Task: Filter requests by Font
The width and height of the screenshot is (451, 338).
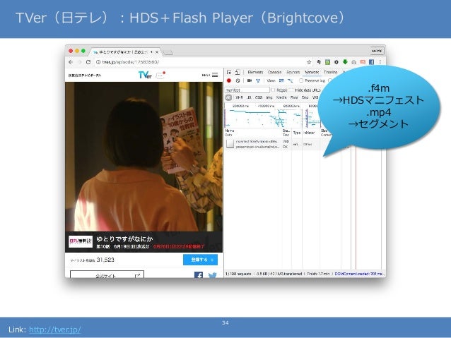Action: coord(294,97)
